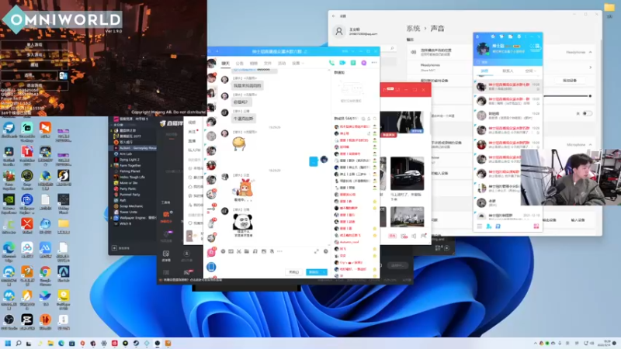Collapse the game category in the game list

[x=111, y=125]
